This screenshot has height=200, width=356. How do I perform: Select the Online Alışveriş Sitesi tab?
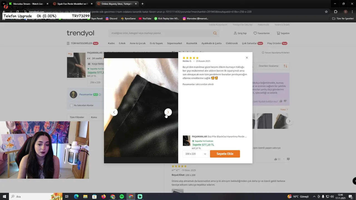point(117,4)
